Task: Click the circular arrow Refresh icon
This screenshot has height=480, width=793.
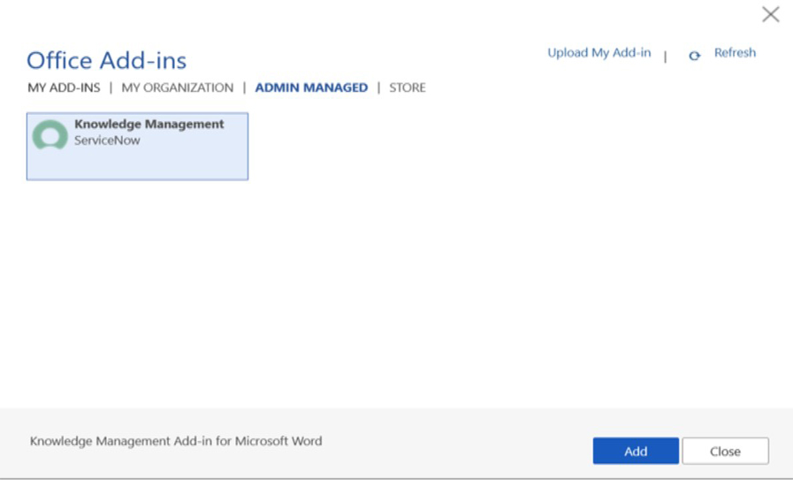Action: coord(695,55)
